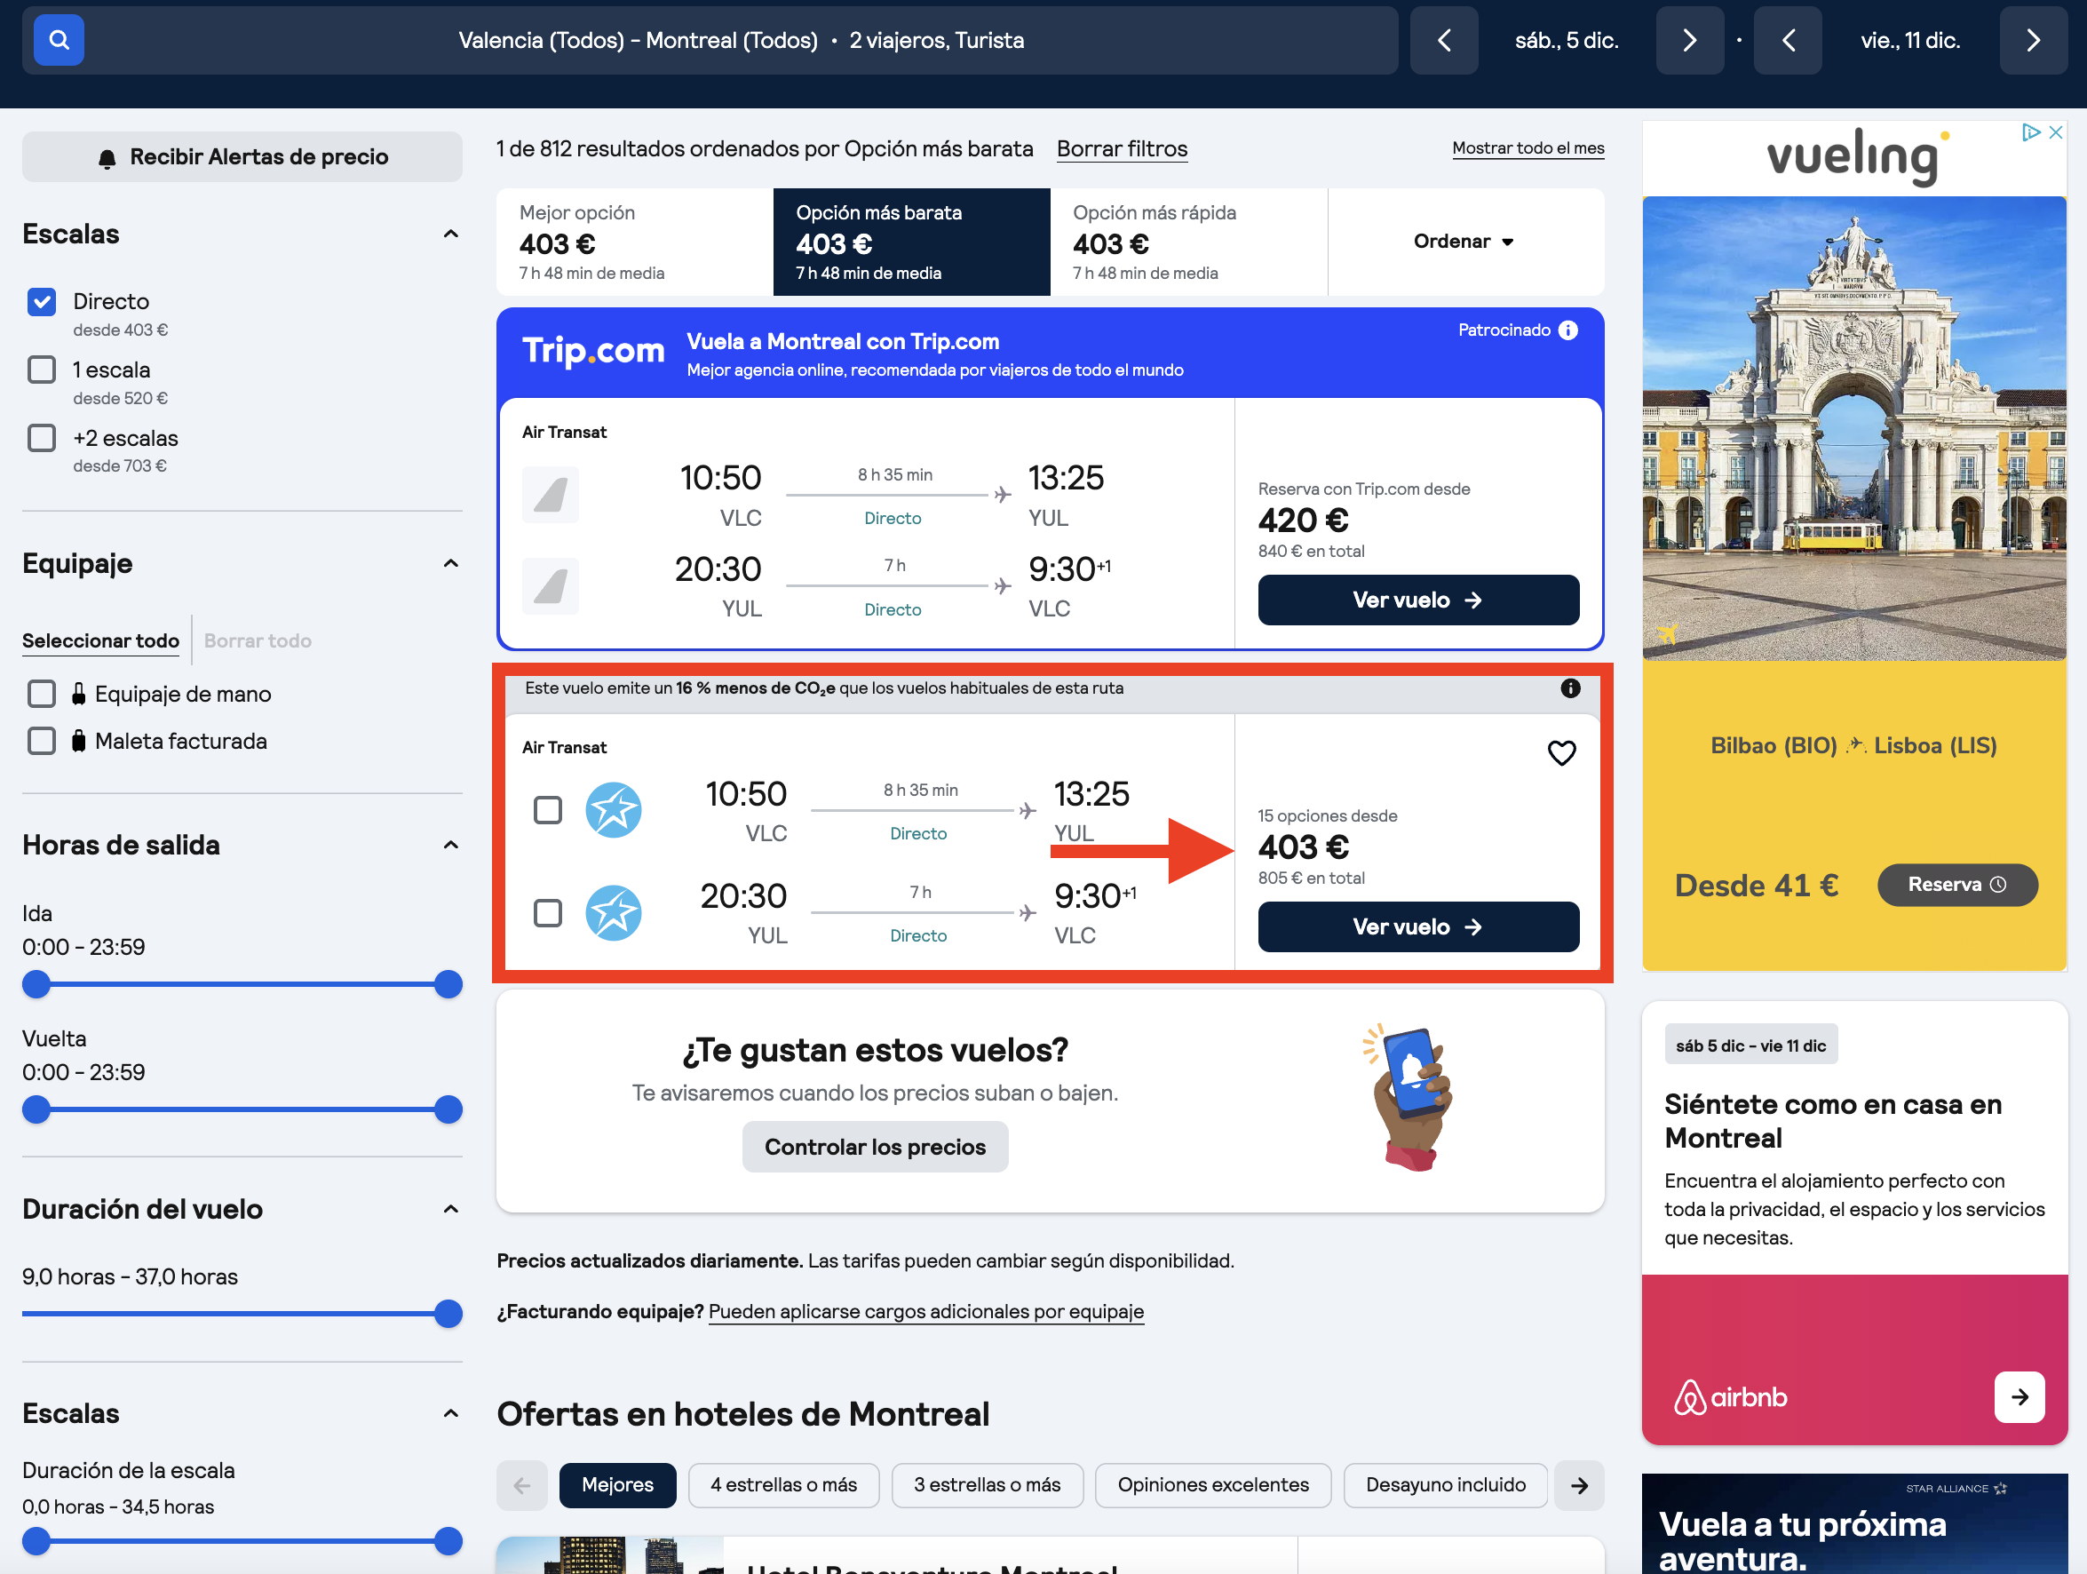Check the +2 escalas filter
Image resolution: width=2087 pixels, height=1574 pixels.
42,438
